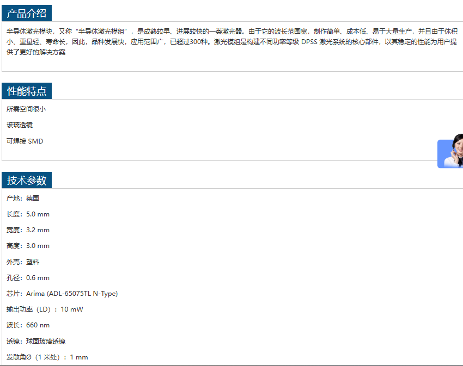Image resolution: width=463 pixels, height=366 pixels.
Task: Click the 输出功率 10 mW specification
Action: pyautogui.click(x=45, y=309)
